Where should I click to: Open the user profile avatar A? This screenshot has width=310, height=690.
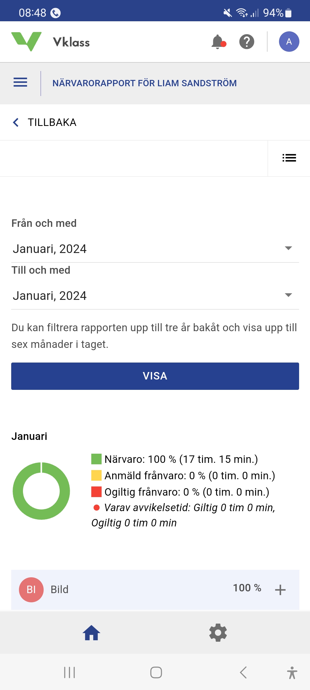click(289, 42)
